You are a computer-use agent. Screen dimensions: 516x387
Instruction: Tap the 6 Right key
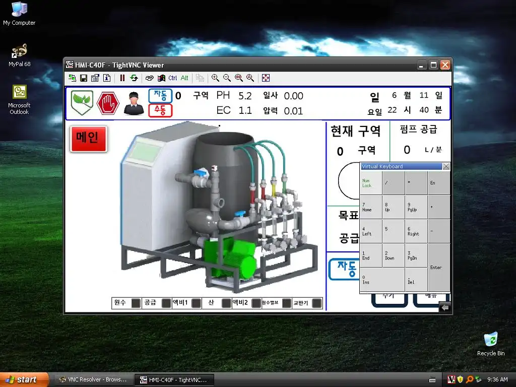[x=416, y=231]
